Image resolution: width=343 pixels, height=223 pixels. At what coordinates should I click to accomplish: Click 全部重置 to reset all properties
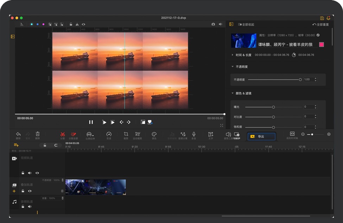(x=320, y=25)
